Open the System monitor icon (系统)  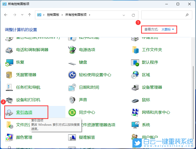click(135, 125)
